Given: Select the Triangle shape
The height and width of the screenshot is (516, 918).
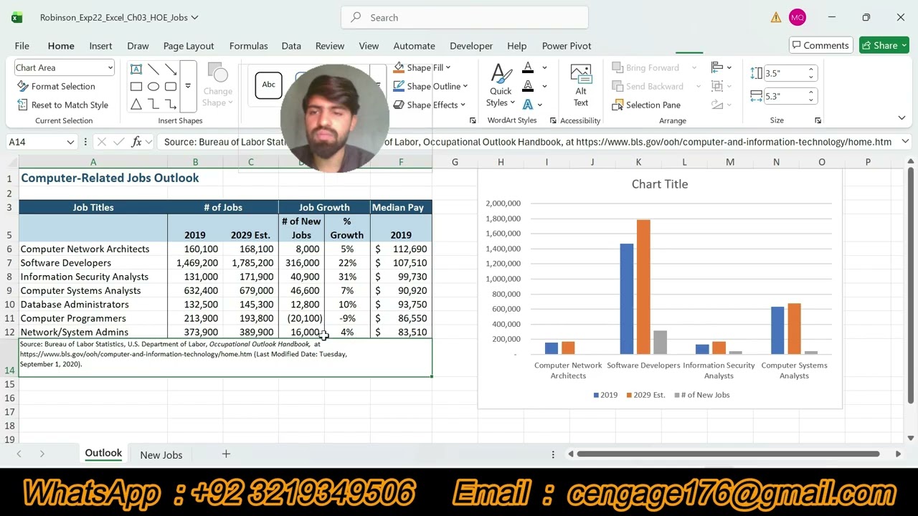Looking at the screenshot, I should pos(136,105).
